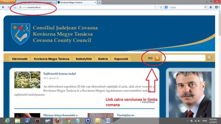The image size is (221, 124).
Task: Open the orange Firefox menu button
Action: pyautogui.click(x=8, y=2)
